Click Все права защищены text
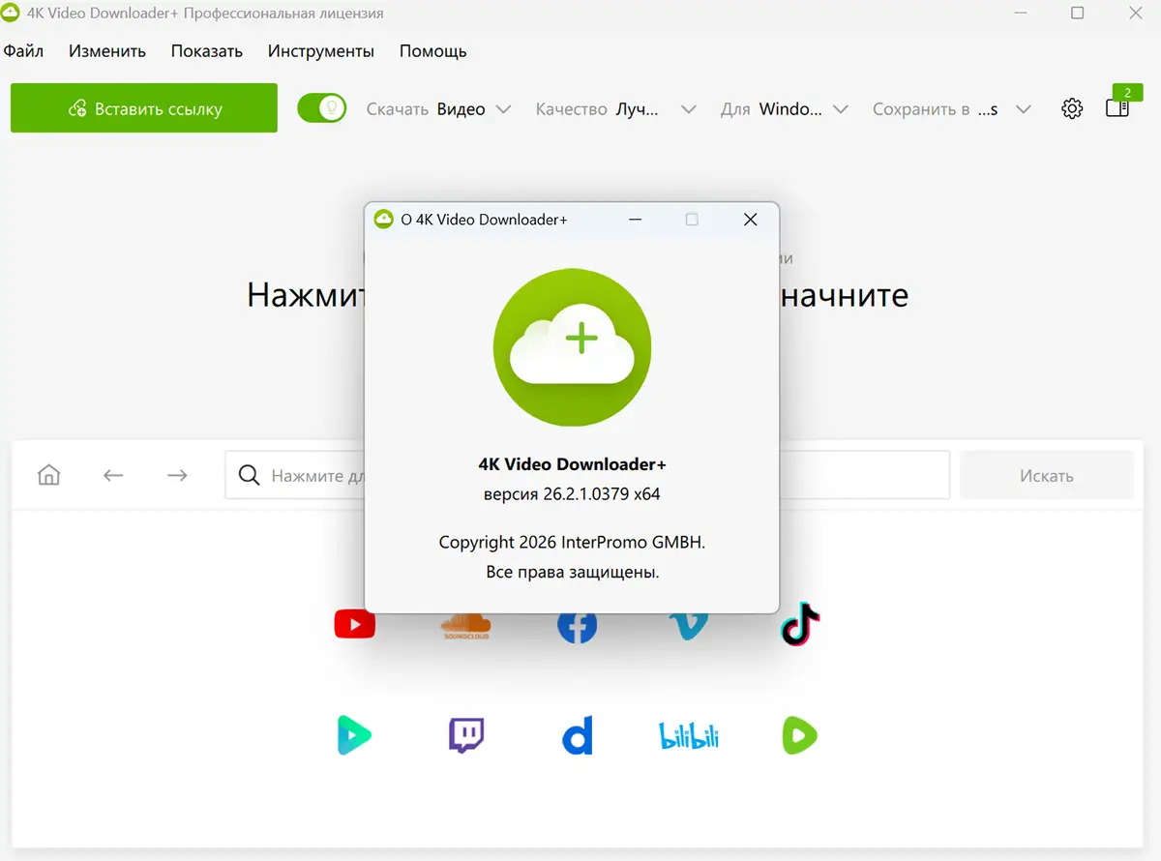The height and width of the screenshot is (861, 1161). [x=572, y=572]
